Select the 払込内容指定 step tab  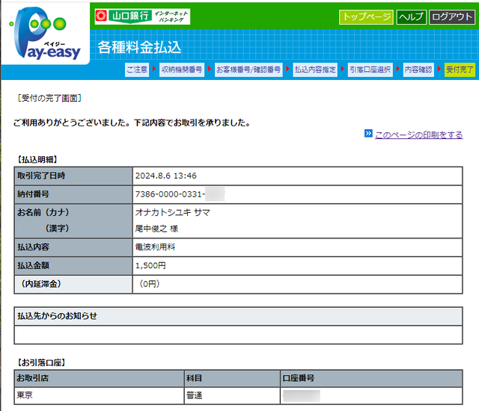click(315, 69)
